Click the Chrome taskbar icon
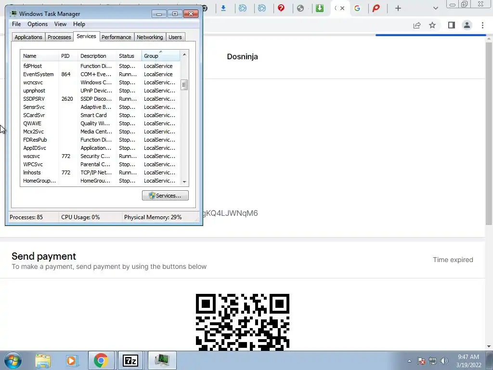The image size is (493, 370). point(101,360)
